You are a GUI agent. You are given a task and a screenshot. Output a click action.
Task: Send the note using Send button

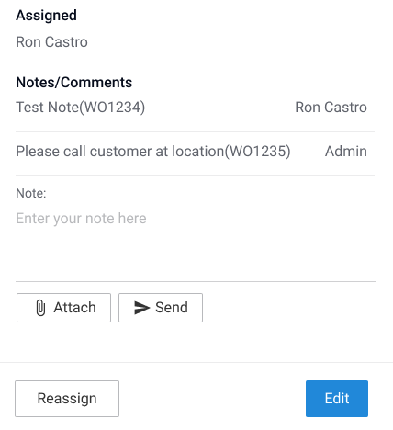click(161, 308)
